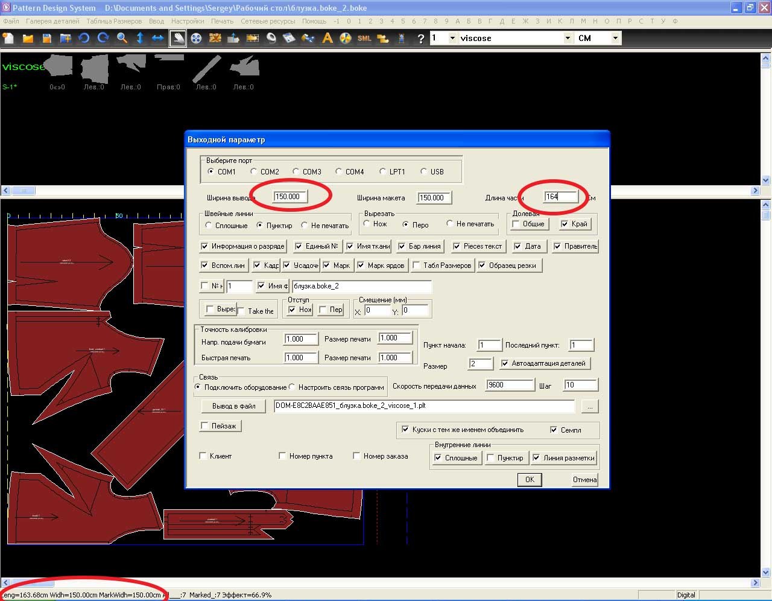This screenshot has width=772, height=601.
Task: Select the magnifier Zoom tool
Action: click(122, 38)
